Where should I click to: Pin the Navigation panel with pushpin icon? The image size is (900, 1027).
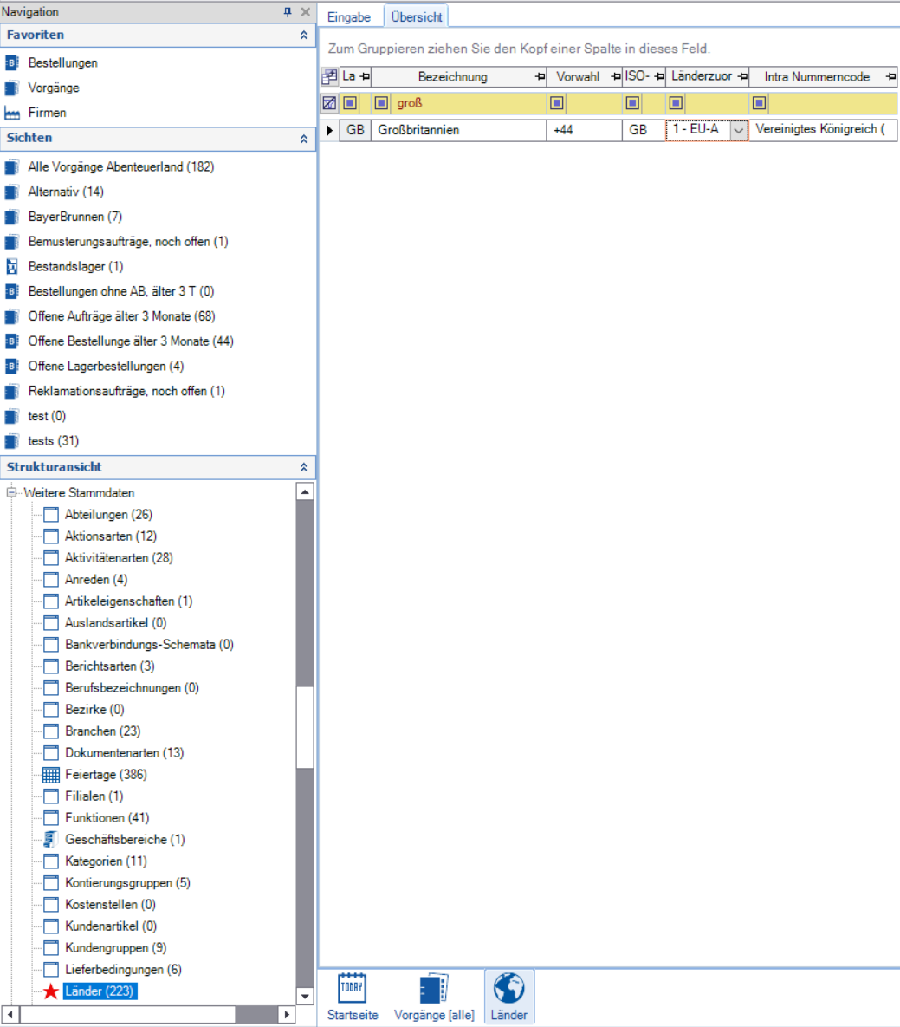(288, 12)
